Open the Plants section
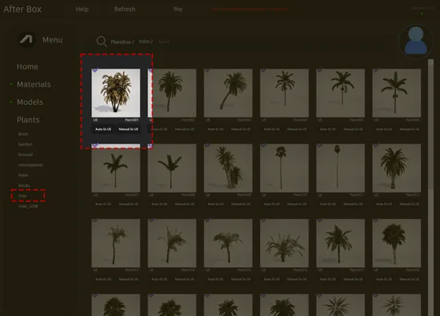The height and width of the screenshot is (316, 440). pyautogui.click(x=28, y=120)
